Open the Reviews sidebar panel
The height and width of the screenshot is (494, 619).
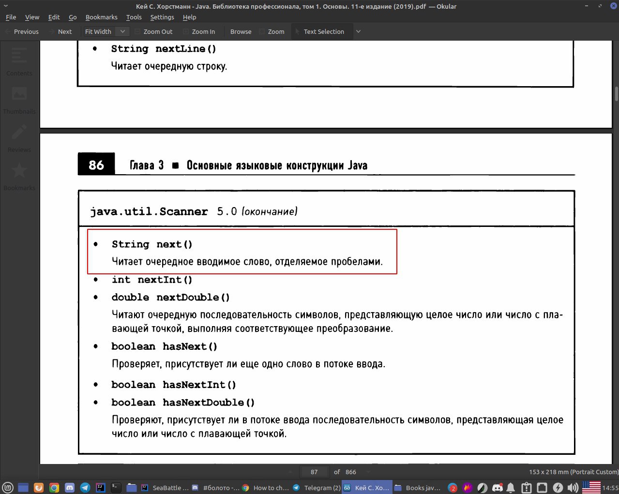(19, 137)
